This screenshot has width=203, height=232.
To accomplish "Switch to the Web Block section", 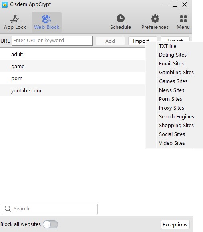I will click(x=47, y=22).
